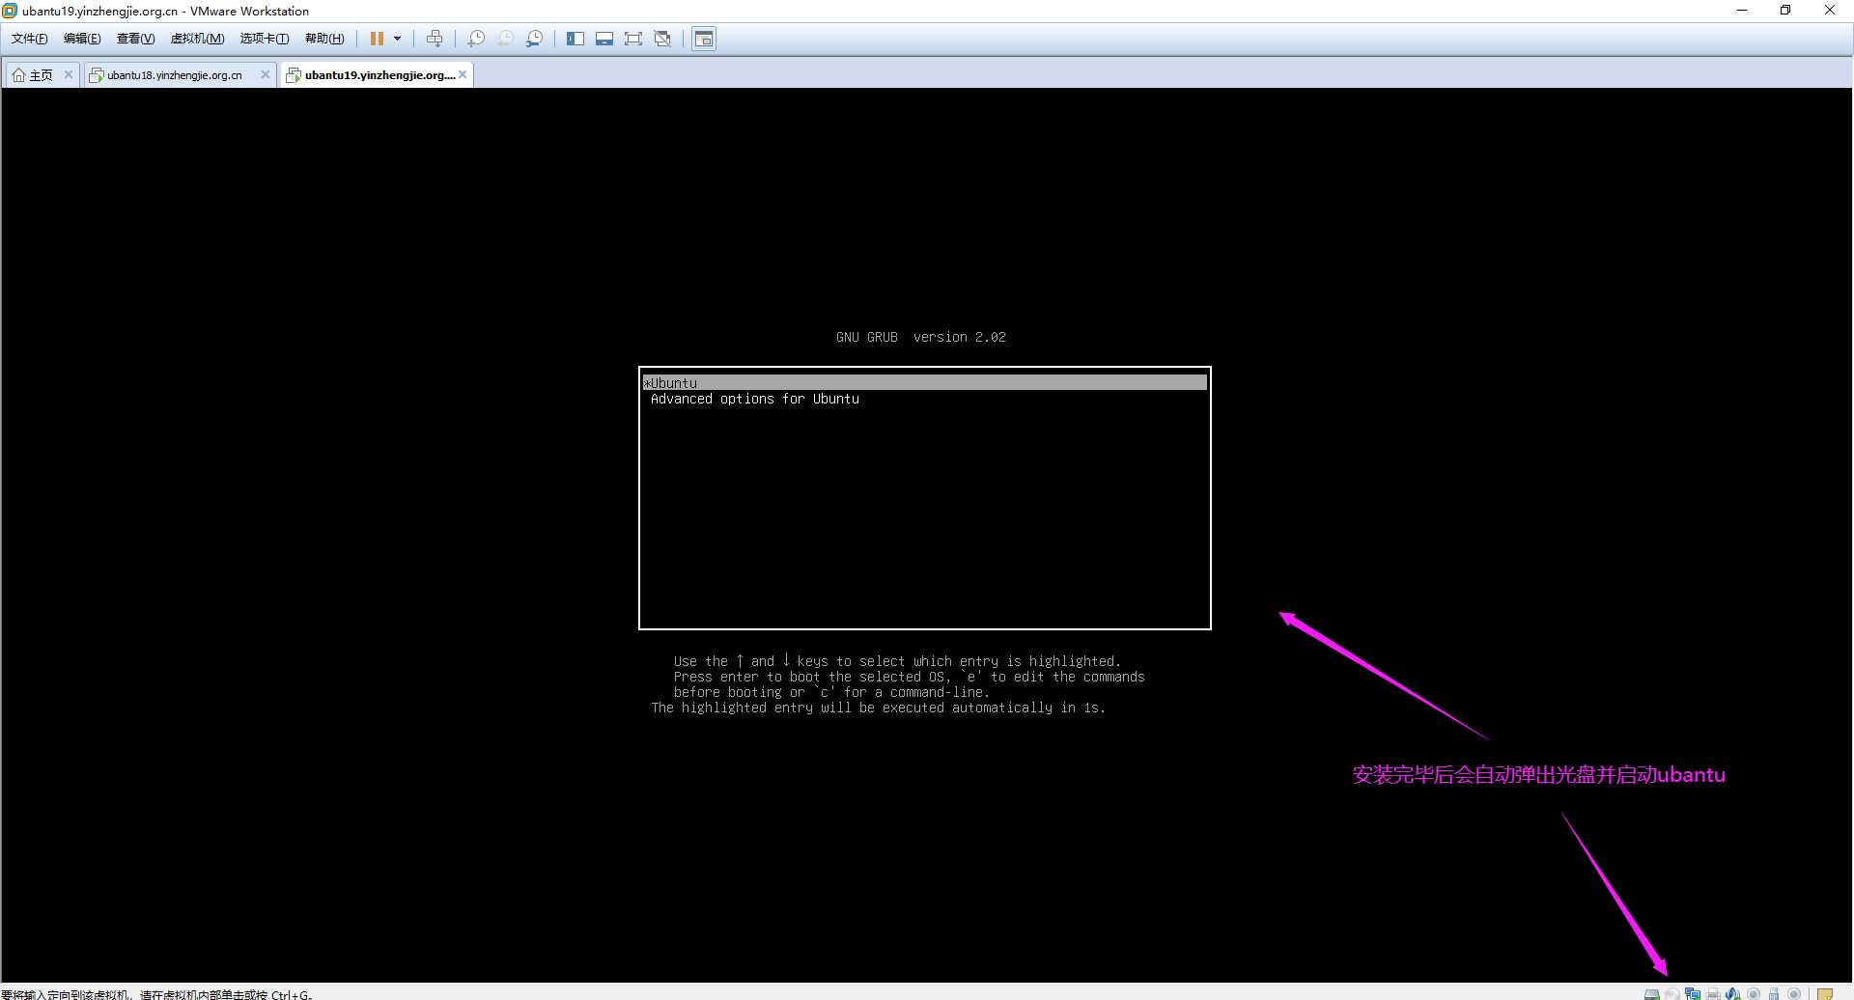The image size is (1854, 1000).
Task: Click the revert to snapshot icon
Action: [505, 39]
